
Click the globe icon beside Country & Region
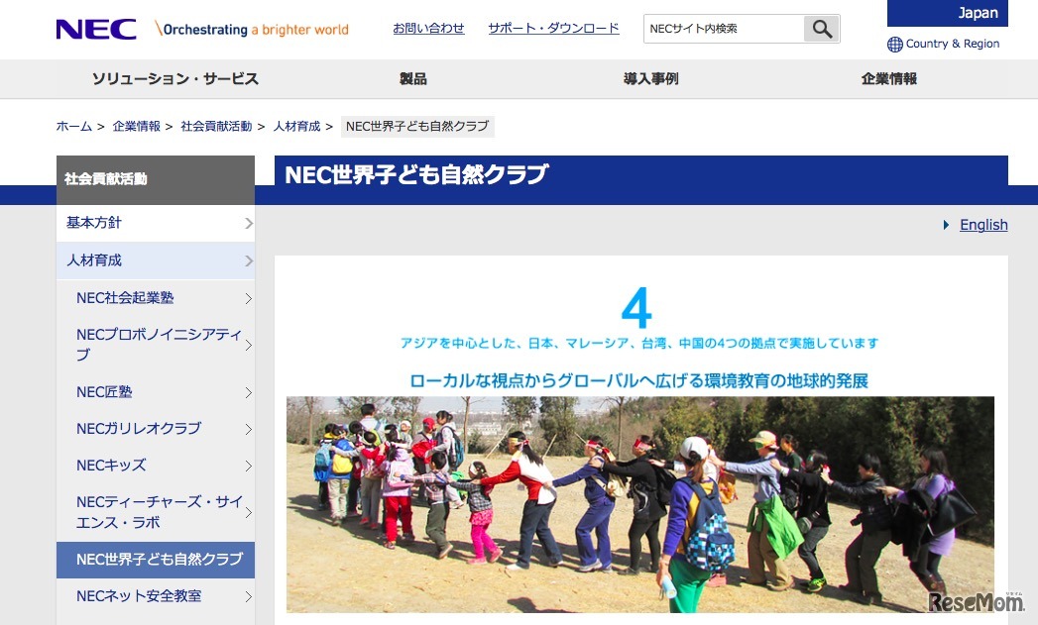894,45
